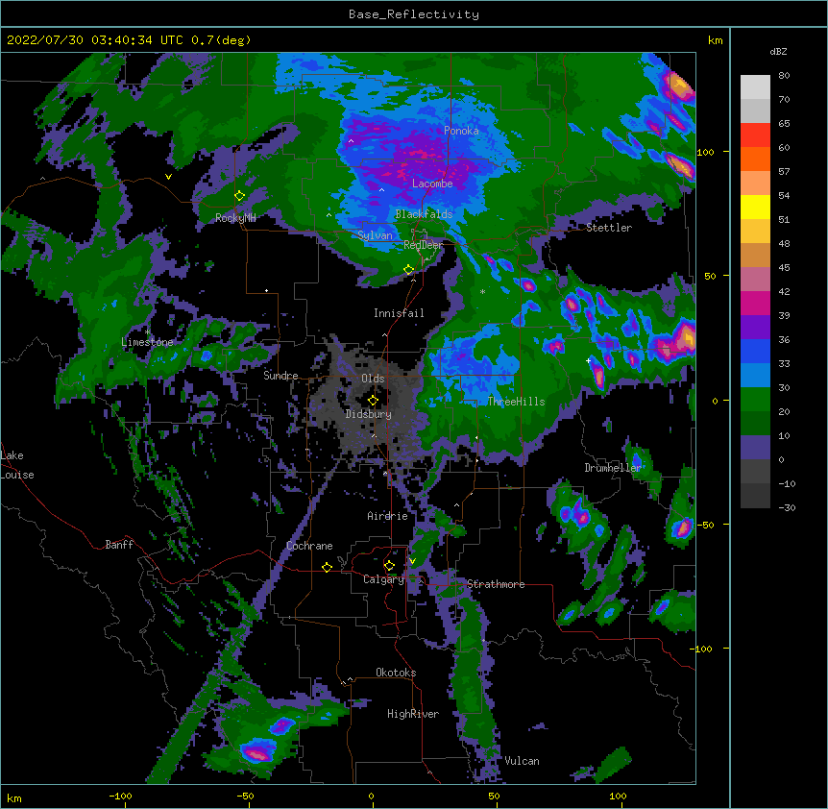The height and width of the screenshot is (809, 828).
Task: Select the Okotoks city label
Action: (396, 673)
